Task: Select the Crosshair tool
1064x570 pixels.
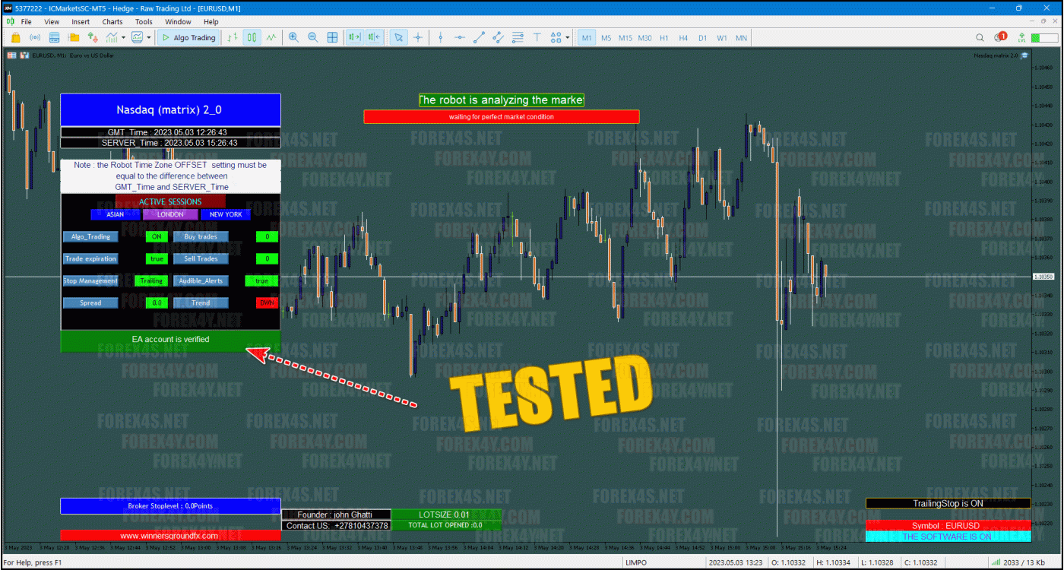Action: click(418, 37)
